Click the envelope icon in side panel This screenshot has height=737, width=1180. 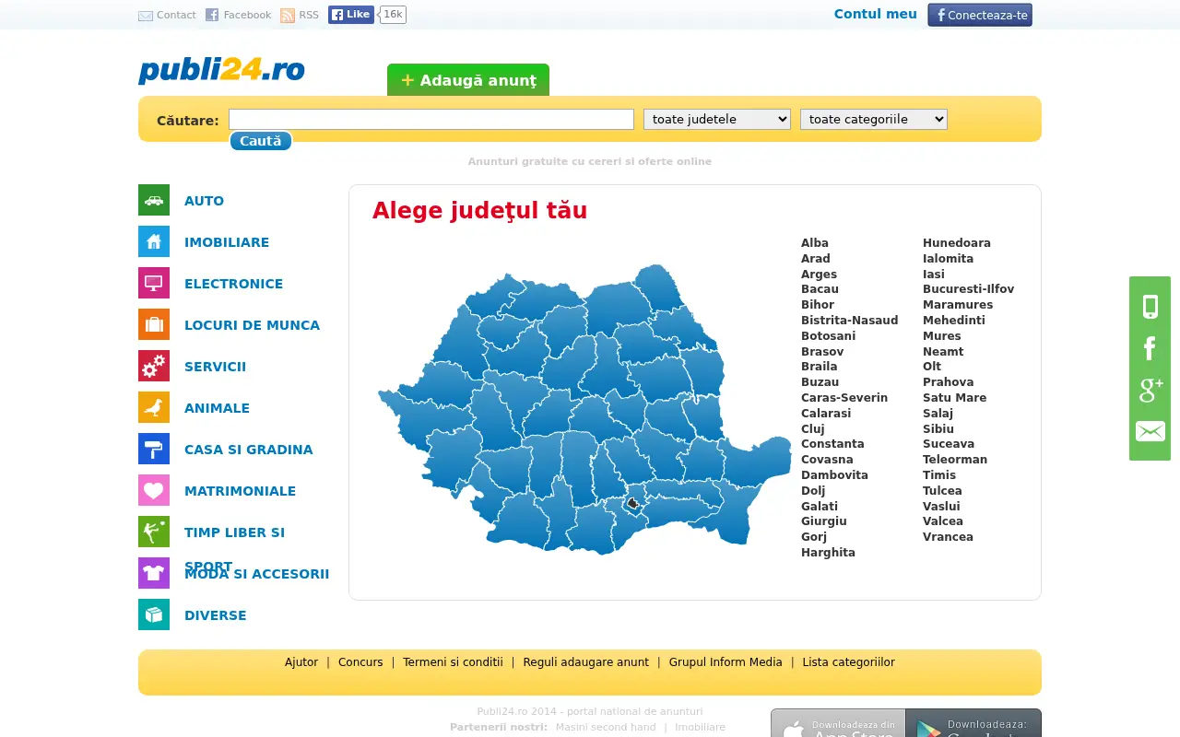(x=1150, y=431)
